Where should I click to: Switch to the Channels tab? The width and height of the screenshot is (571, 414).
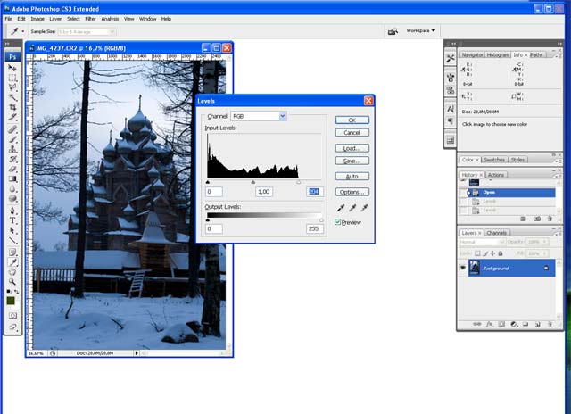[x=497, y=233]
